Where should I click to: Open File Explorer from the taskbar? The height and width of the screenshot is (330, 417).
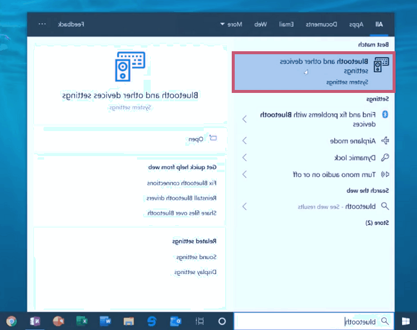click(128, 321)
